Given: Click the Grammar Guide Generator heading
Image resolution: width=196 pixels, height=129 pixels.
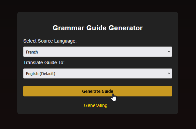Looking at the screenshot, I should [97, 28].
